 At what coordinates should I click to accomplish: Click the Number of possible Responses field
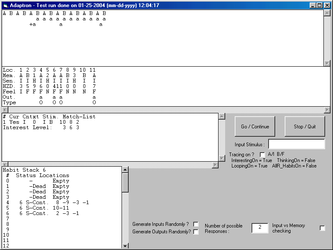[x=260, y=228]
